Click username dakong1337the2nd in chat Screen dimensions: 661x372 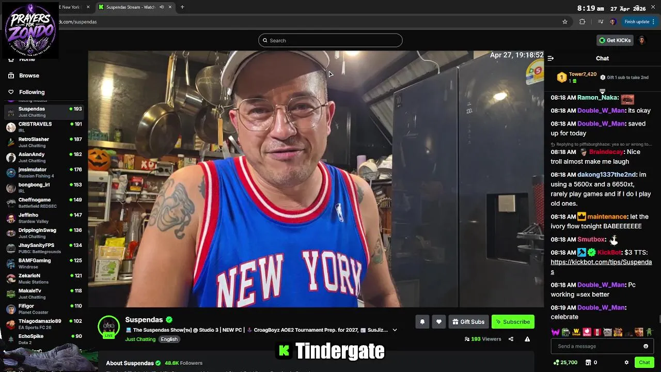(x=607, y=175)
